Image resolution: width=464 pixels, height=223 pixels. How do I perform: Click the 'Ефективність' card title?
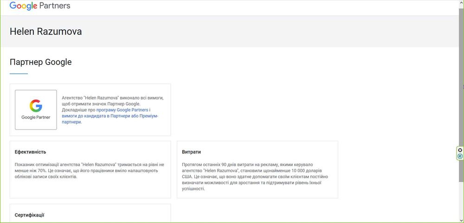(31, 152)
